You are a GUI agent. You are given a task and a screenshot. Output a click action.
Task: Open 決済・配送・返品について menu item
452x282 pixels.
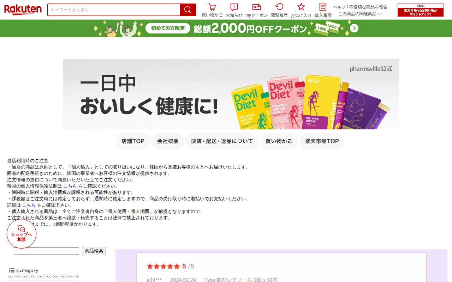(x=222, y=141)
